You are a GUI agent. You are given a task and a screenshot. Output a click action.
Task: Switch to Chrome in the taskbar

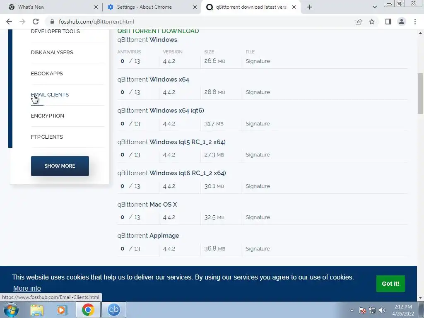(x=88, y=310)
